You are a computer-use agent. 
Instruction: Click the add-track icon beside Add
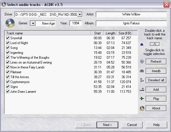click(x=142, y=90)
